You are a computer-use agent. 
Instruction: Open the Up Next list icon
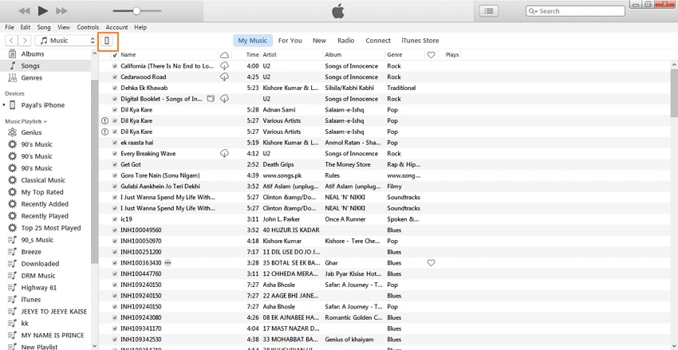[x=489, y=11]
